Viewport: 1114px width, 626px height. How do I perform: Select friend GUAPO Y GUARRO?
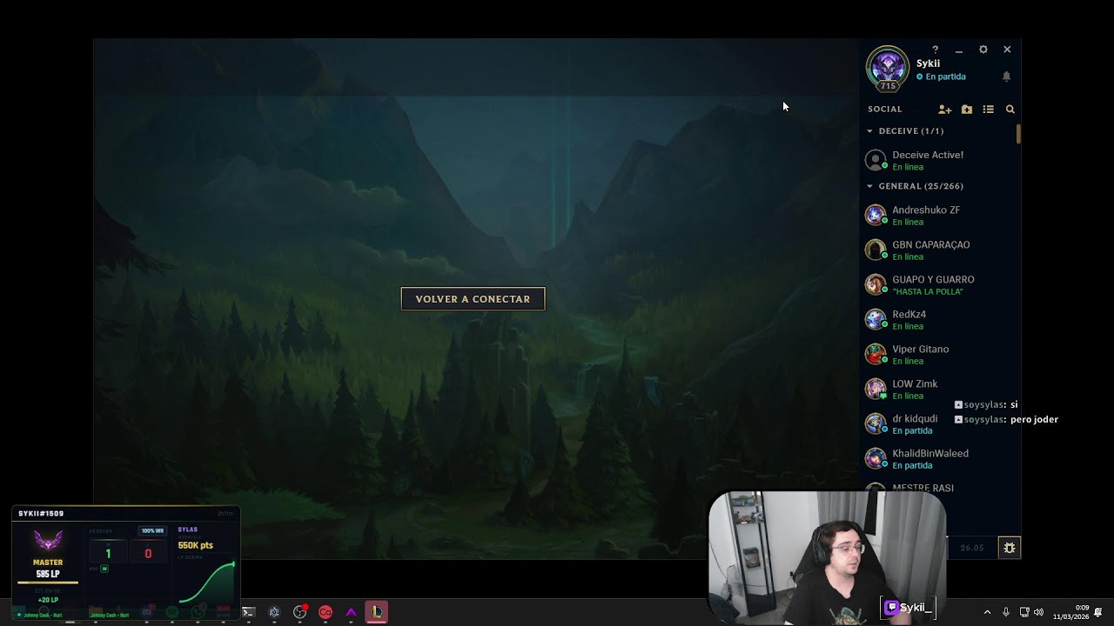click(x=938, y=284)
